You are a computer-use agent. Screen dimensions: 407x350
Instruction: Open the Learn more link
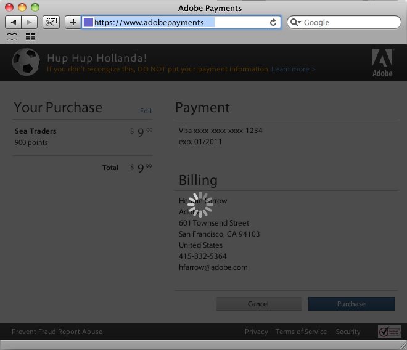click(293, 69)
